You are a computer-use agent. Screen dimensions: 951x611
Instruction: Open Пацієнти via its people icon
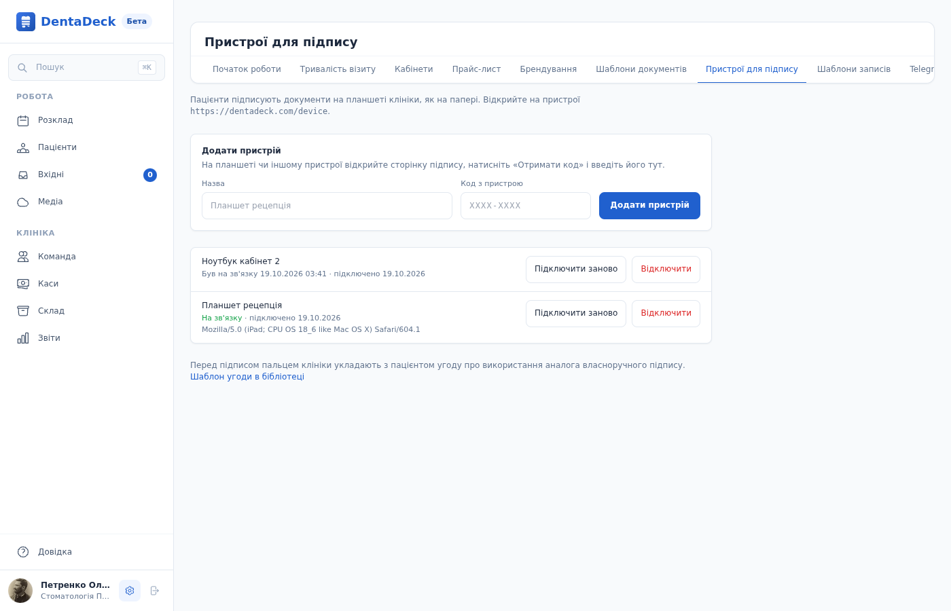[23, 148]
